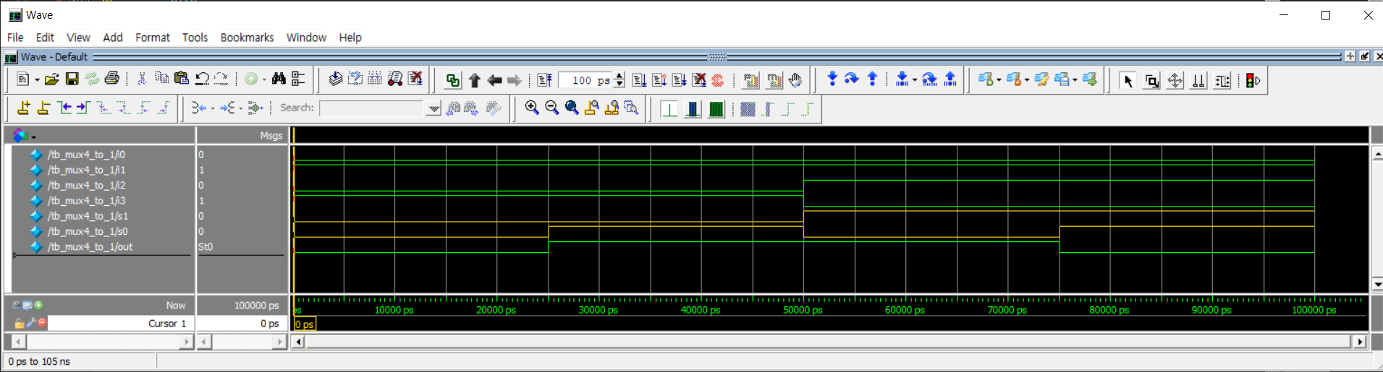Click the Find binoculars icon
The height and width of the screenshot is (372, 1383).
[x=279, y=79]
